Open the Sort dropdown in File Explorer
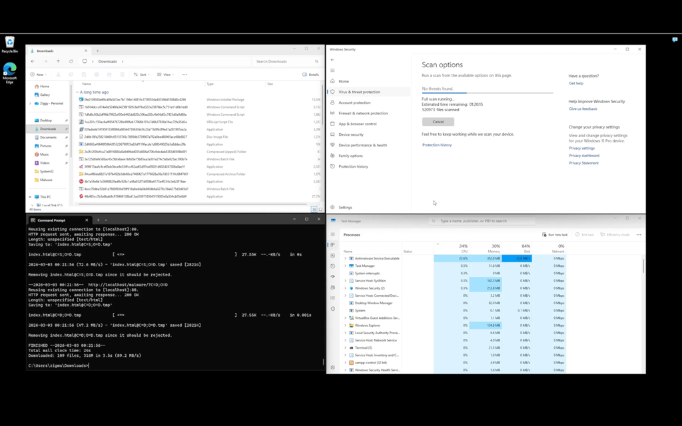Image resolution: width=682 pixels, height=426 pixels. [x=141, y=75]
